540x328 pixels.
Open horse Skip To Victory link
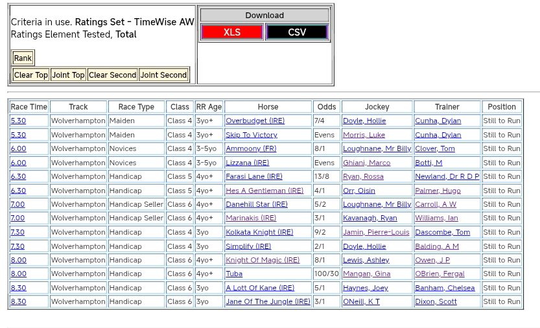pos(251,135)
